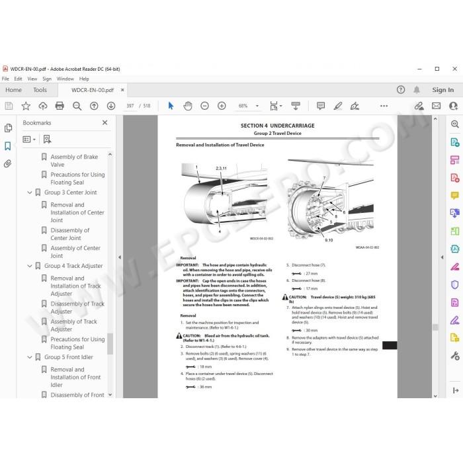Zoom in with the plus icon

pos(222,106)
